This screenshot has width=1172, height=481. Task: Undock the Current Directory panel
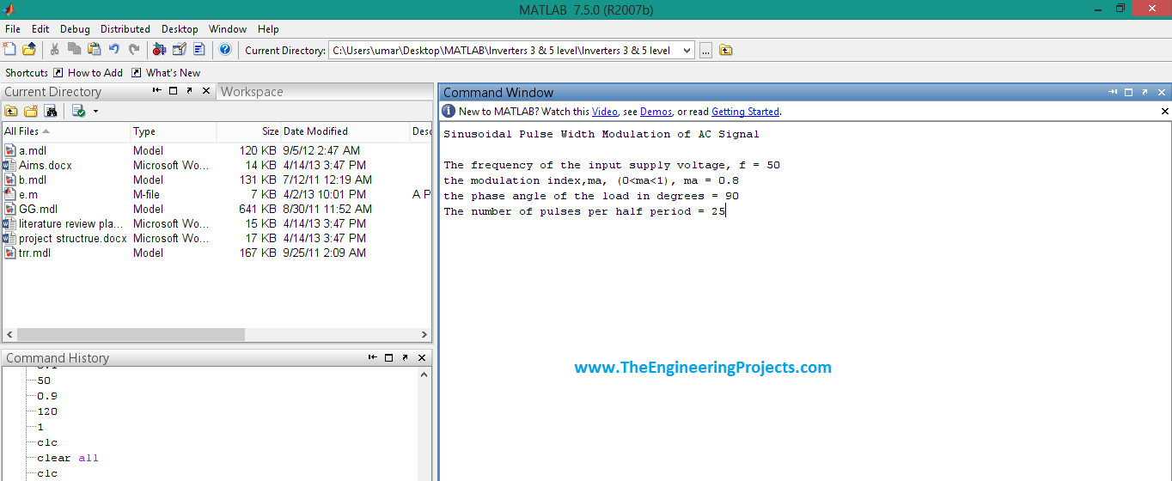[189, 90]
